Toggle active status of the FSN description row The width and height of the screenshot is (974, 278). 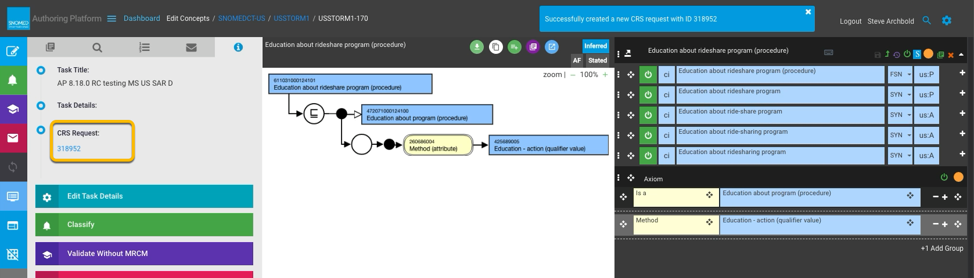pos(648,74)
